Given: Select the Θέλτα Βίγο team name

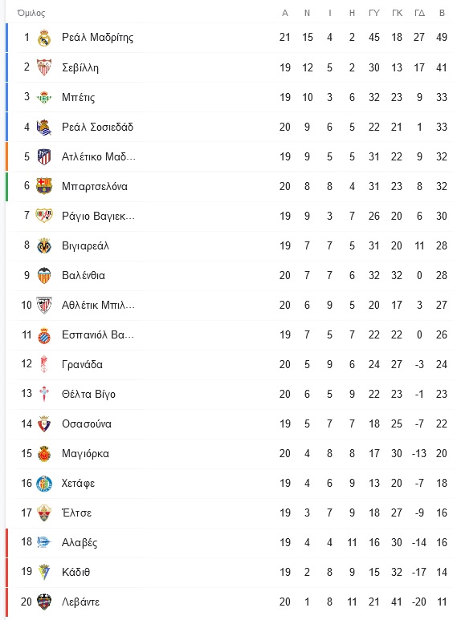Looking at the screenshot, I should [88, 395].
